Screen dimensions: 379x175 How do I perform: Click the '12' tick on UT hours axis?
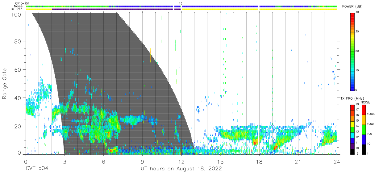pos(181,162)
